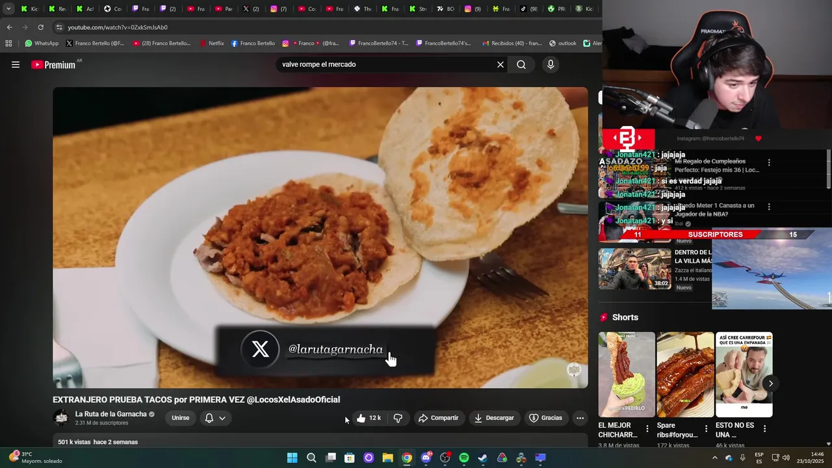
Task: Open options for Spare ribs short
Action: tap(706, 429)
